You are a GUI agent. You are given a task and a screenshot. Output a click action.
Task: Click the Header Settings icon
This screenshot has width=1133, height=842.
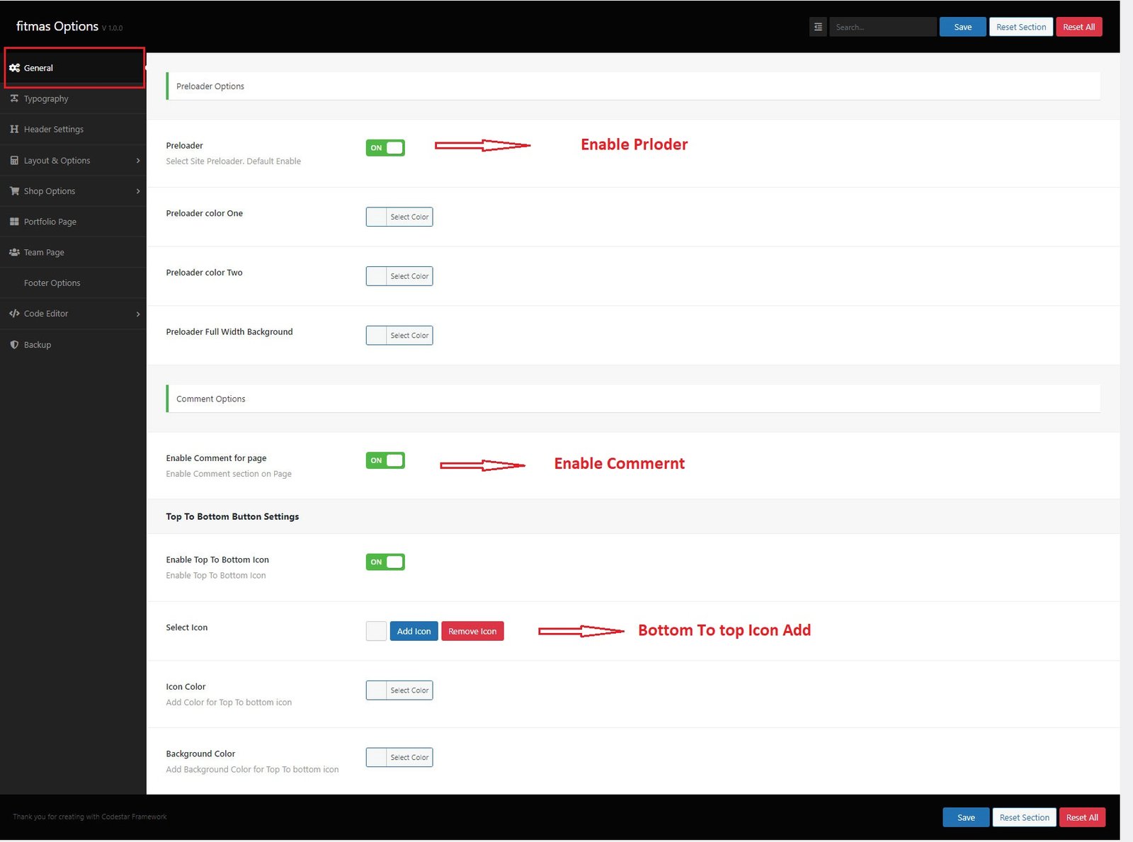coord(14,129)
